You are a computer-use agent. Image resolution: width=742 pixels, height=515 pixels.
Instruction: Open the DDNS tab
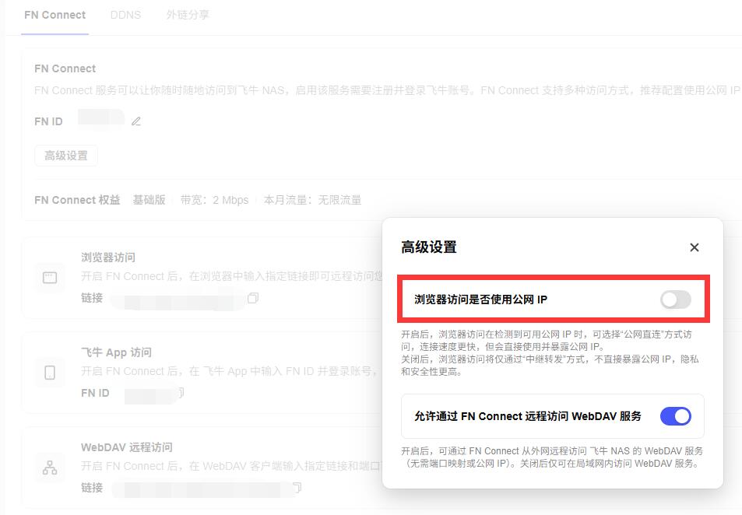coord(125,15)
